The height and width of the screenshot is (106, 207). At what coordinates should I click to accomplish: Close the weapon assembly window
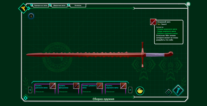click(188, 4)
